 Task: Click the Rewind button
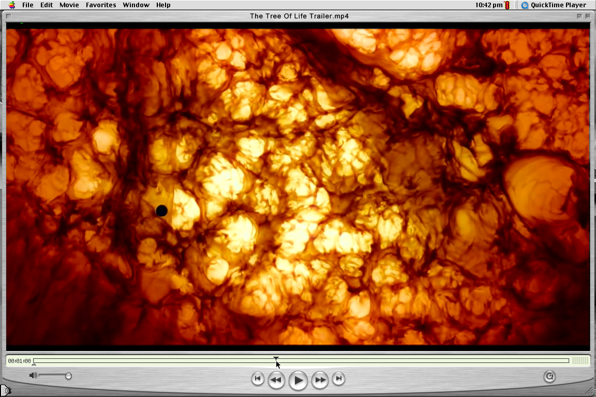276,379
